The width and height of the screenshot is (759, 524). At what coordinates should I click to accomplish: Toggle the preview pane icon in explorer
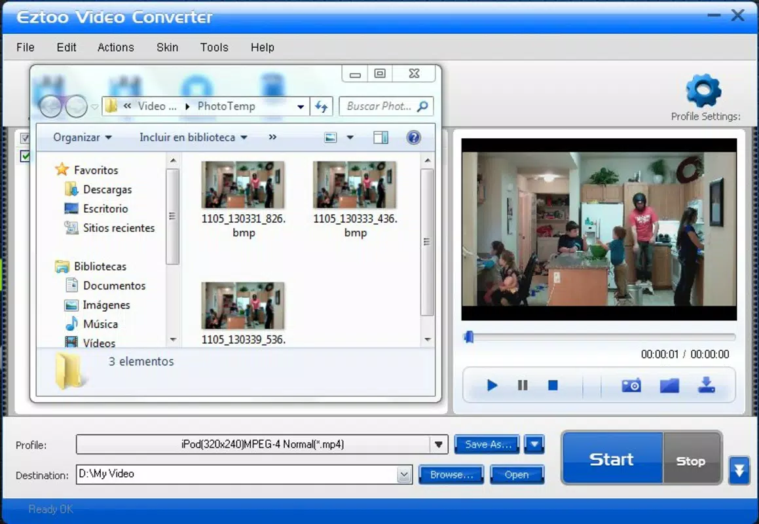click(x=381, y=138)
